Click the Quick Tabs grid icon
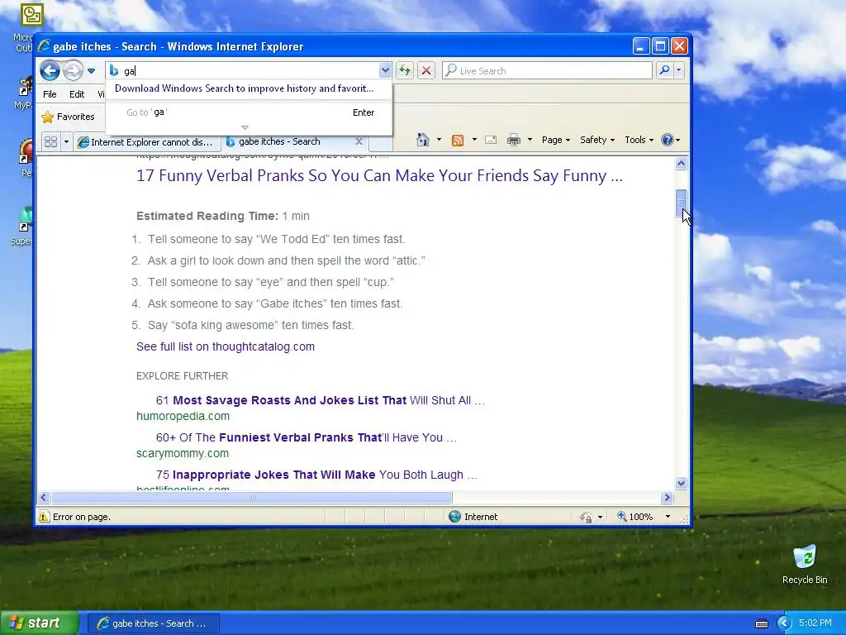This screenshot has width=846, height=635. (x=50, y=142)
